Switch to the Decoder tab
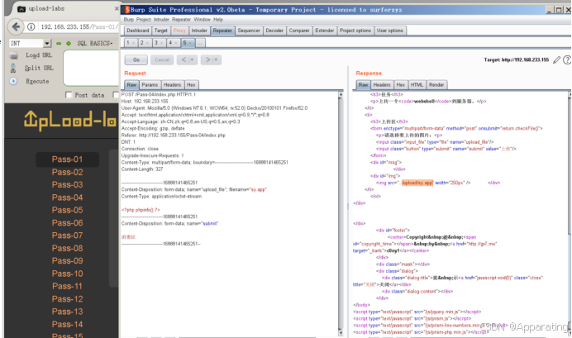Image resolution: width=572 pixels, height=338 pixels. pyautogui.click(x=274, y=31)
